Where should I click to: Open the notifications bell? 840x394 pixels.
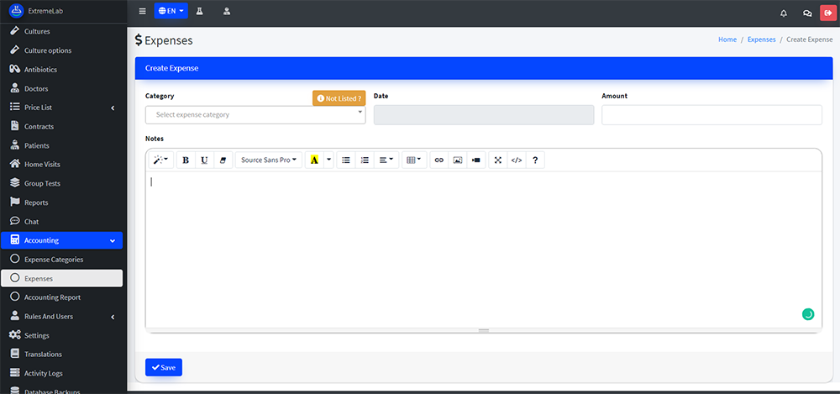click(784, 13)
